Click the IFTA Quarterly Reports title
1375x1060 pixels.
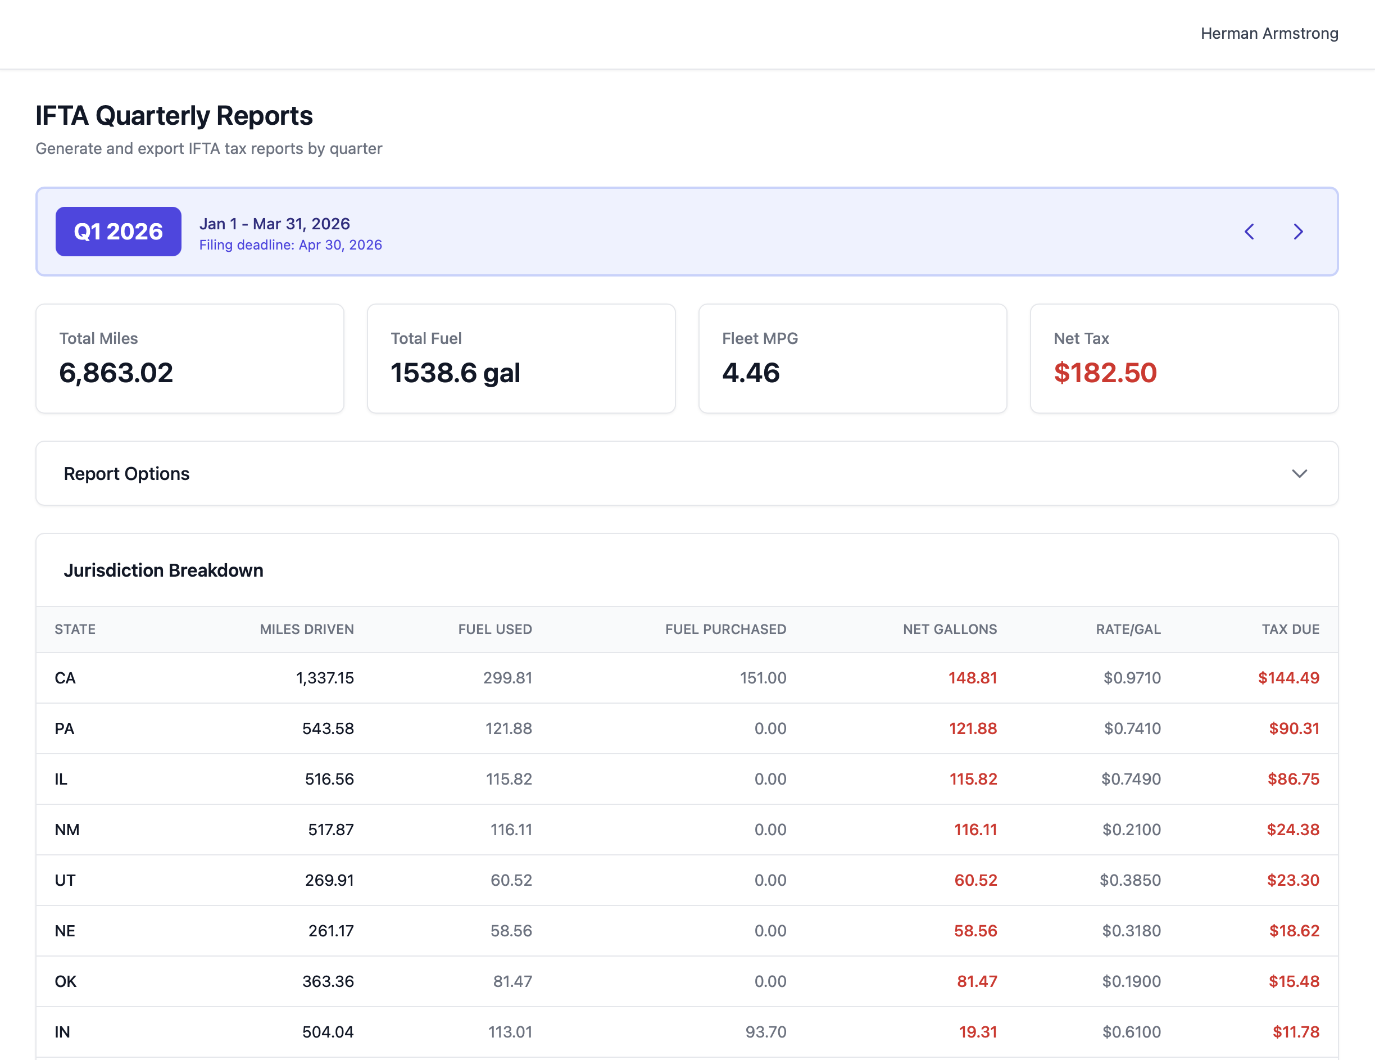174,116
